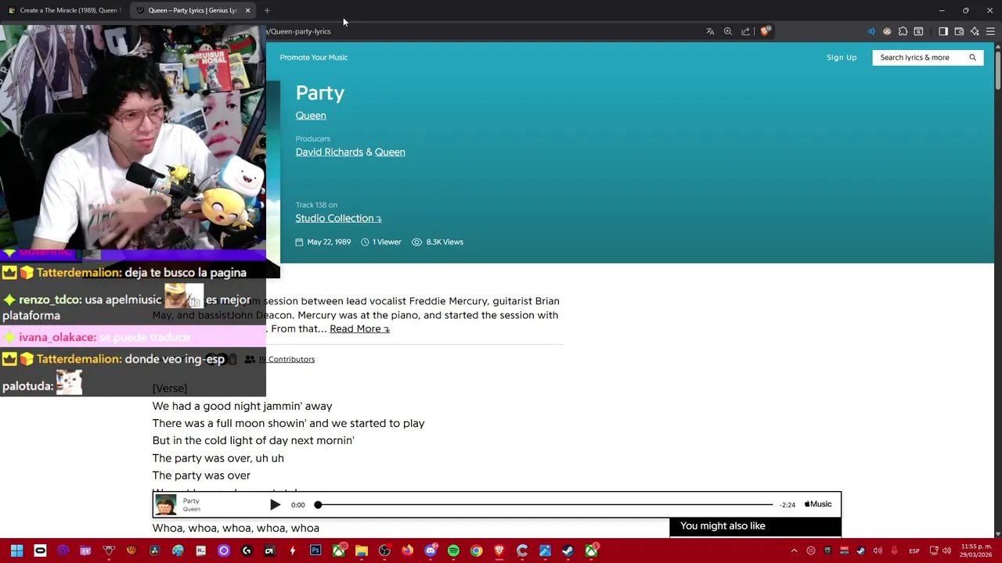The image size is (1002, 563).
Task: Open the Brave Shields lion icon
Action: pyautogui.click(x=766, y=31)
